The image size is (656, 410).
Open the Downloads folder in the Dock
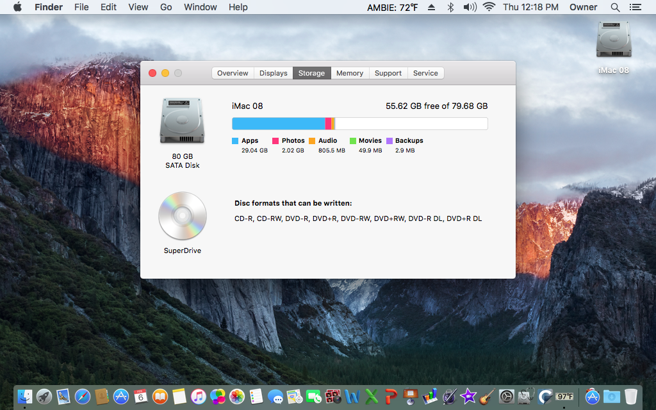tap(611, 396)
